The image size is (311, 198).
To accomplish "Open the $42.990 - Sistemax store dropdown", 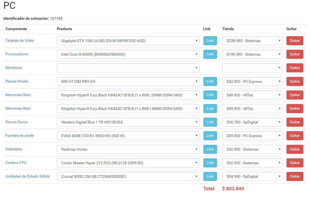I will pyautogui.click(x=252, y=149).
